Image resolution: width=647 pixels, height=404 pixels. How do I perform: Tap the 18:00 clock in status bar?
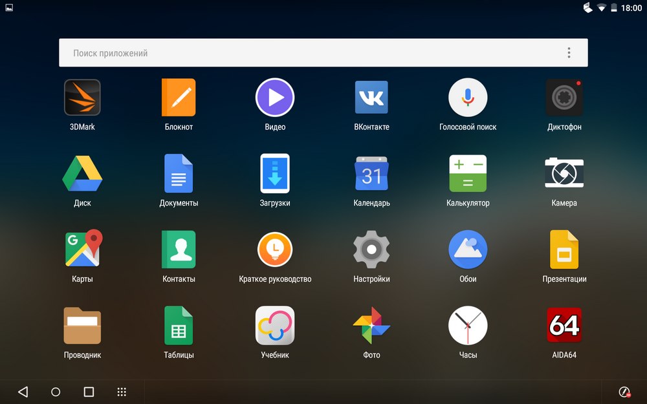[x=631, y=8]
